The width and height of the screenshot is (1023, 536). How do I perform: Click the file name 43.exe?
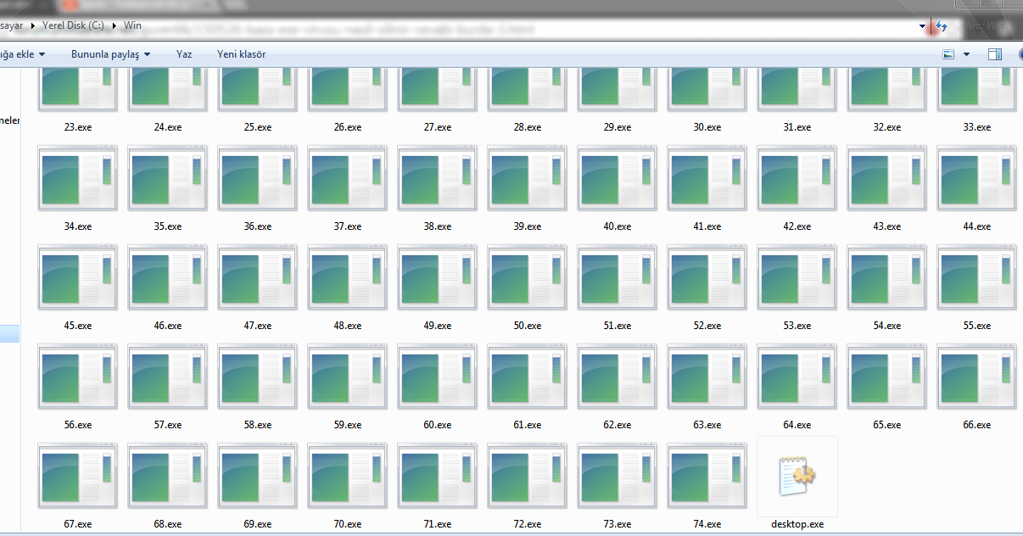point(887,226)
